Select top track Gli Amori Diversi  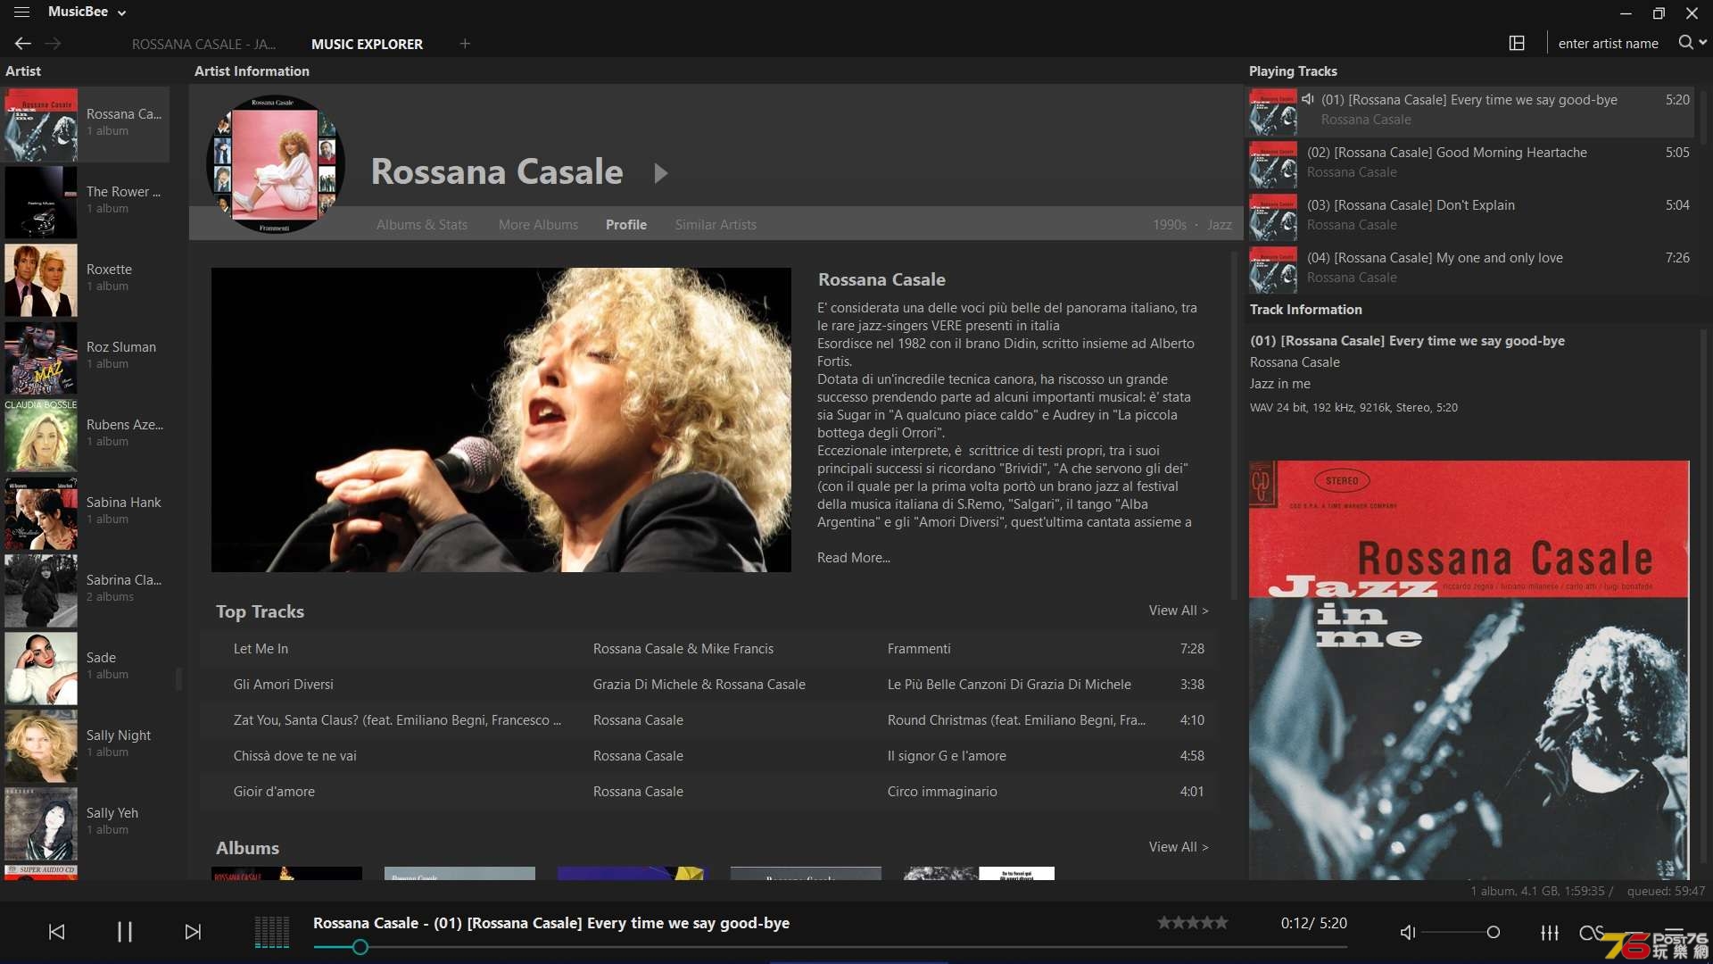click(x=709, y=685)
